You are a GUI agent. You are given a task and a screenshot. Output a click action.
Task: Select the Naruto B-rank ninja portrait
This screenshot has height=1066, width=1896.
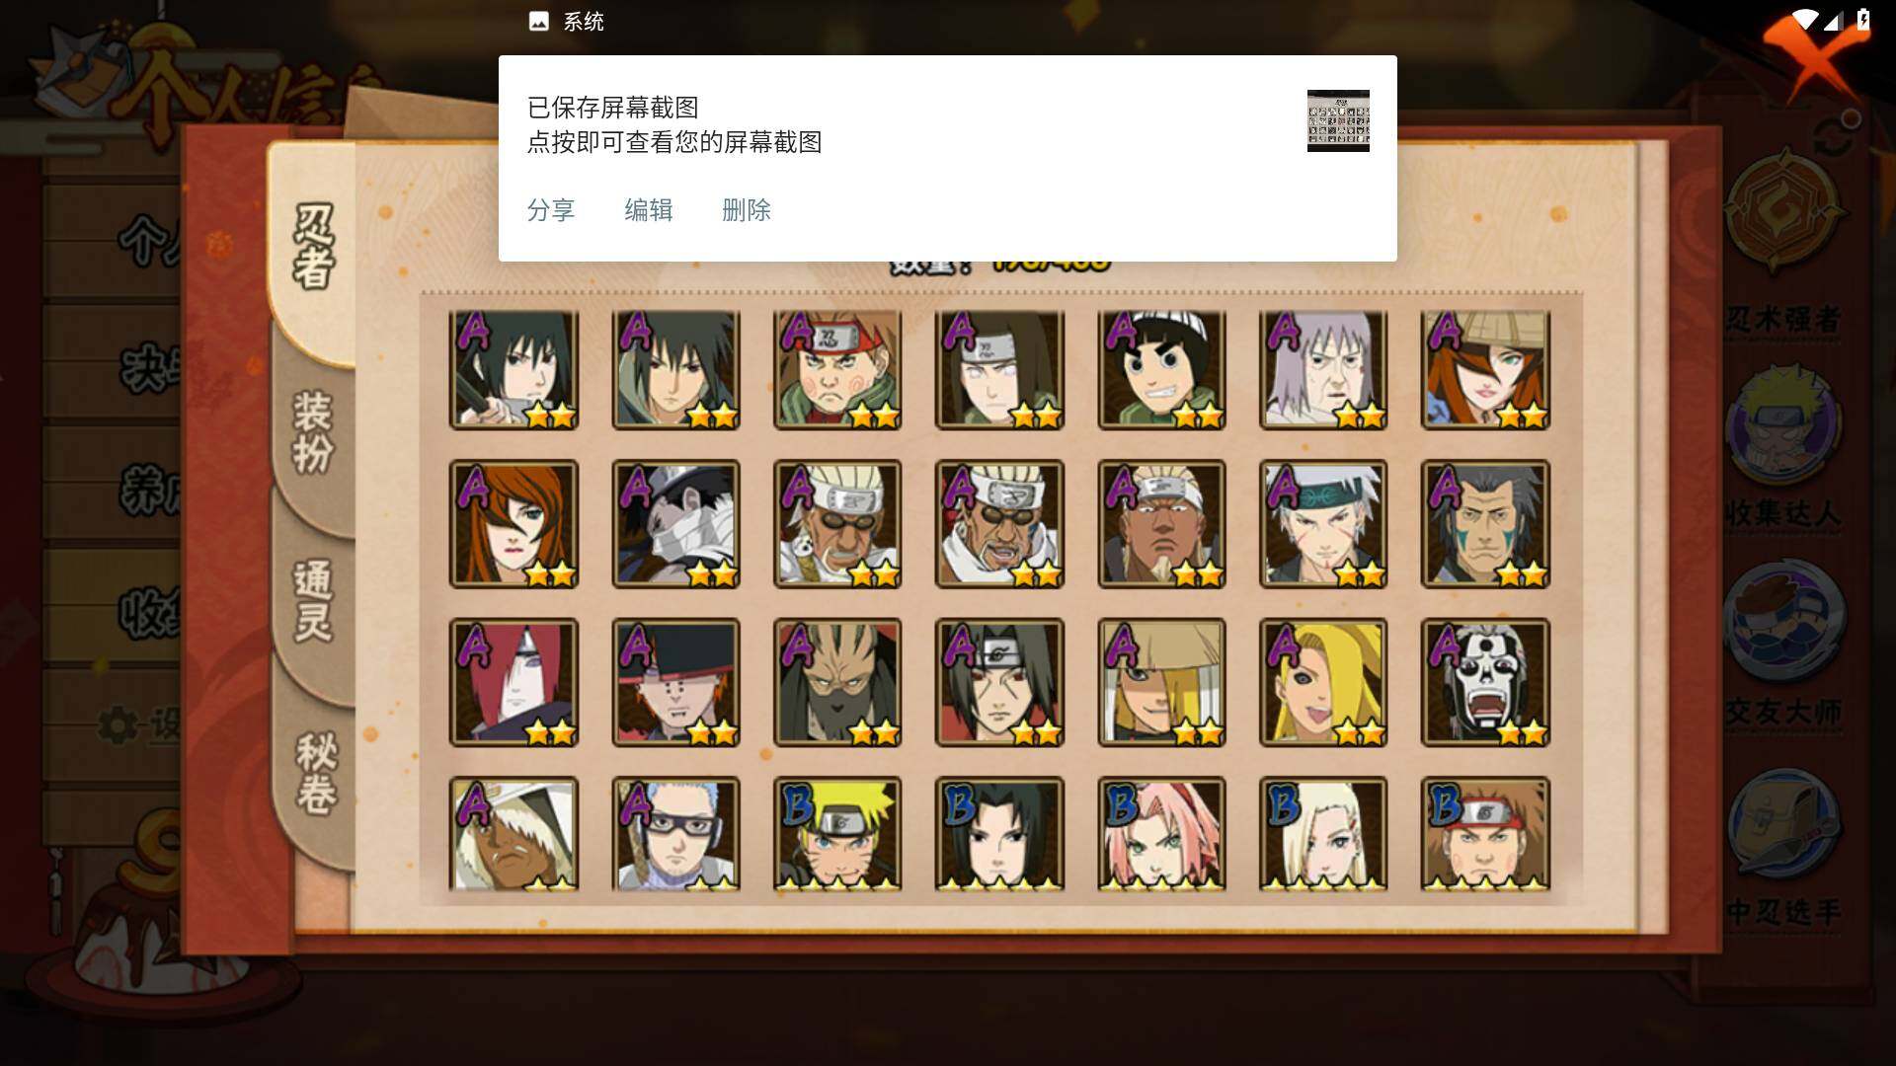click(x=837, y=834)
